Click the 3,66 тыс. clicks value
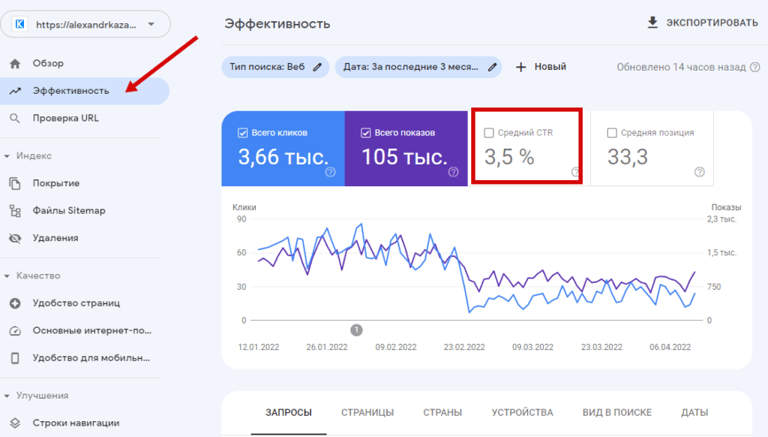Viewport: 768px width, 437px height. (x=283, y=157)
